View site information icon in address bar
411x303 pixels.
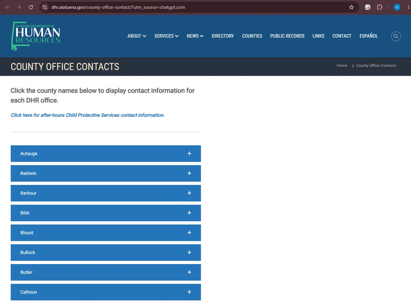click(45, 7)
